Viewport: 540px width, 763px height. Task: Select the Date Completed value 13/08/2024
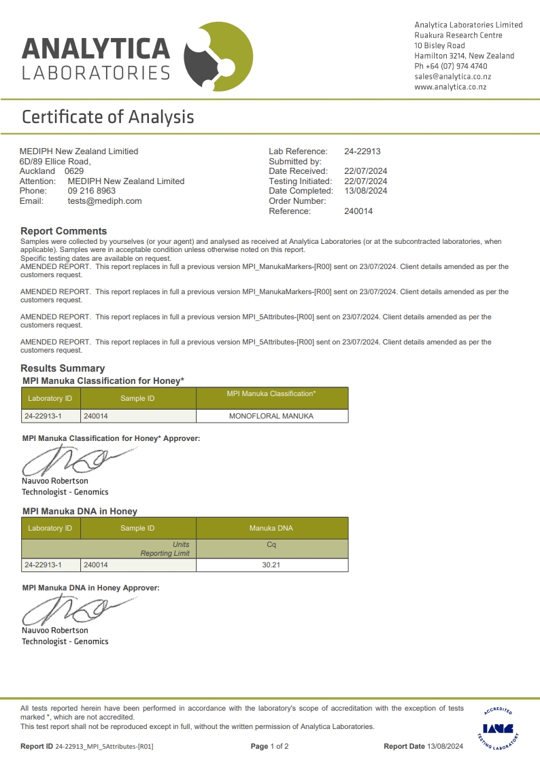click(x=366, y=191)
